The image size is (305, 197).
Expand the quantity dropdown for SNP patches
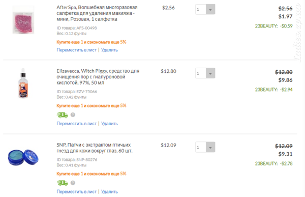tap(210, 147)
